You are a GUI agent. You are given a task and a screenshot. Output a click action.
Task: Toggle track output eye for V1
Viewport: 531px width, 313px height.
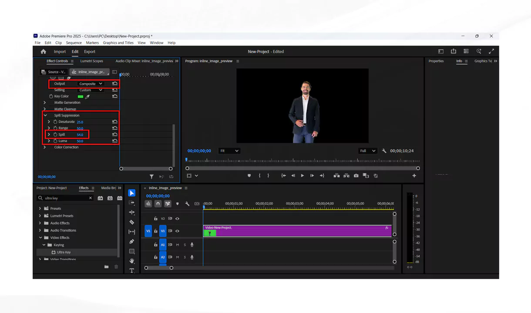pos(177,231)
